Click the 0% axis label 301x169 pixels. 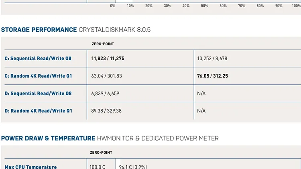click(113, 6)
